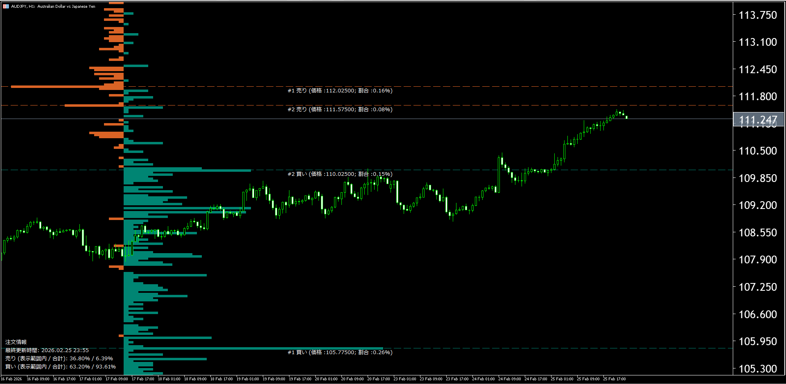The width and height of the screenshot is (786, 384).
Task: Click the 111.800 price axis label
Action: click(757, 97)
